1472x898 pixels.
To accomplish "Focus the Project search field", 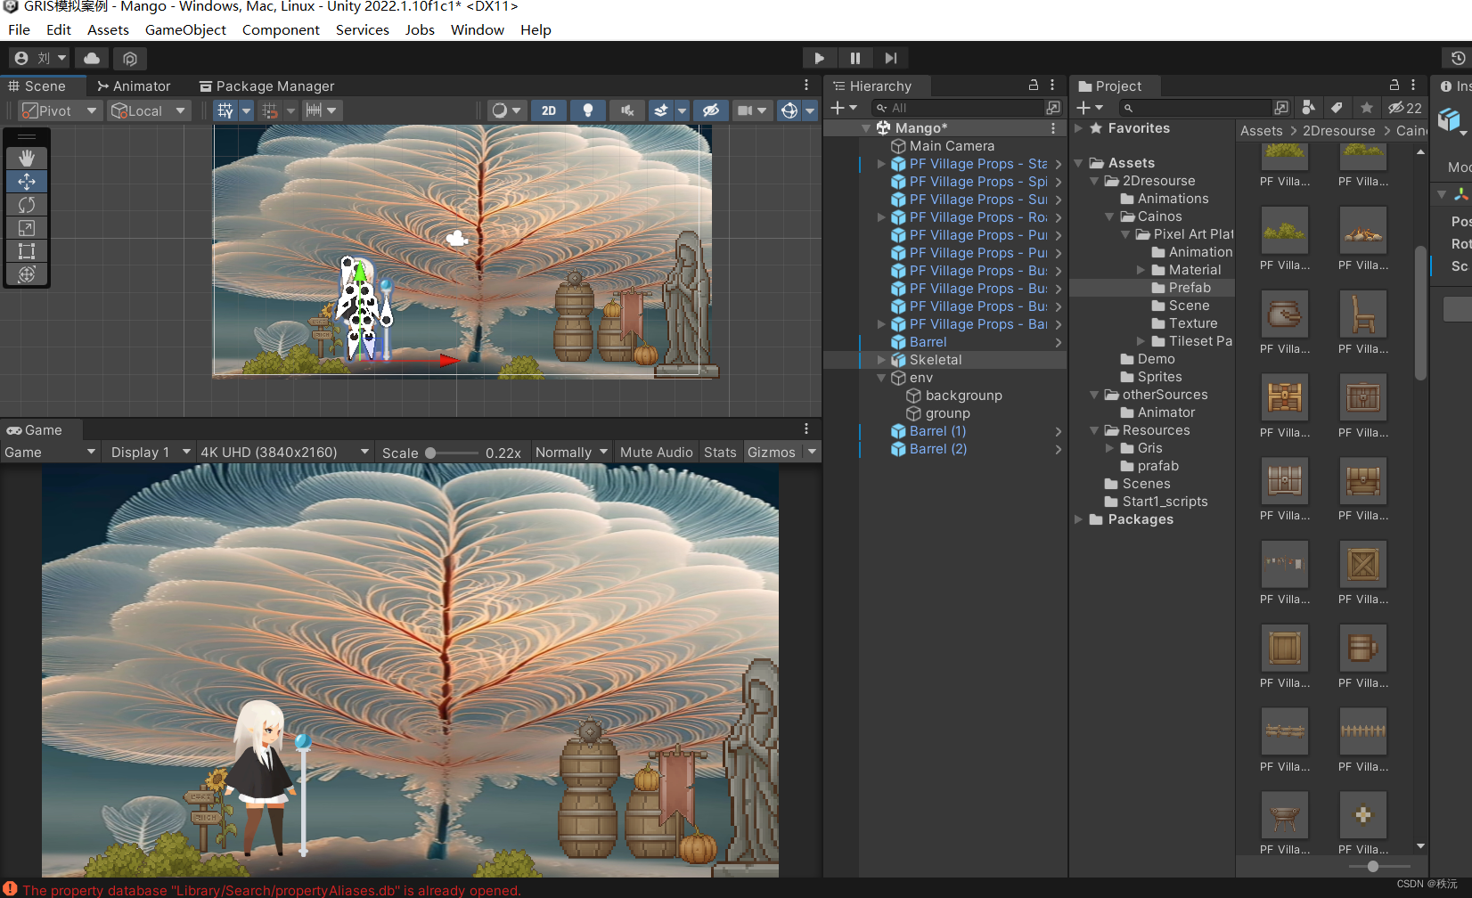I will (1196, 108).
